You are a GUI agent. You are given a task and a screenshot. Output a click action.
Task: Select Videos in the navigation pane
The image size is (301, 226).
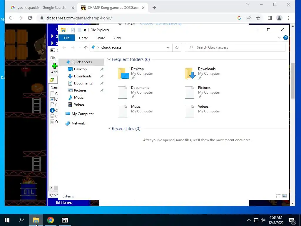coord(79,104)
